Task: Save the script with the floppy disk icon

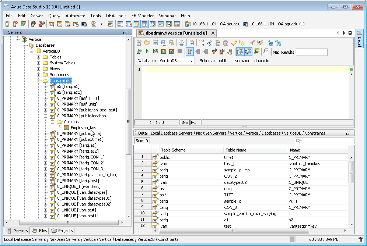Action: pos(155,43)
